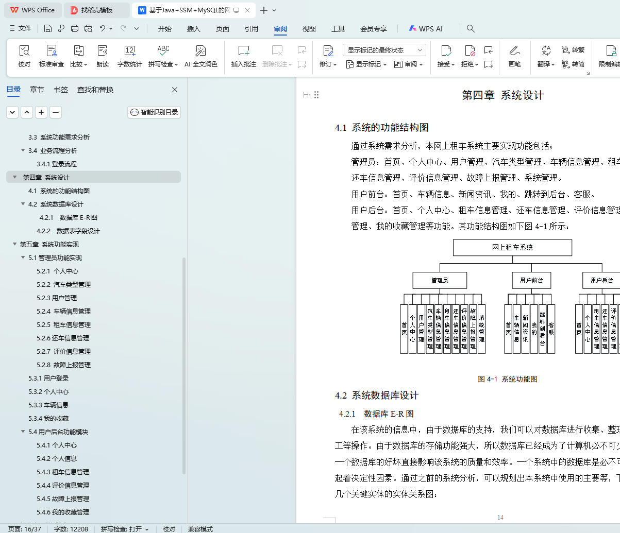The width and height of the screenshot is (620, 533).
Task: Click the Print icon in quick access bar
Action: [x=75, y=29]
